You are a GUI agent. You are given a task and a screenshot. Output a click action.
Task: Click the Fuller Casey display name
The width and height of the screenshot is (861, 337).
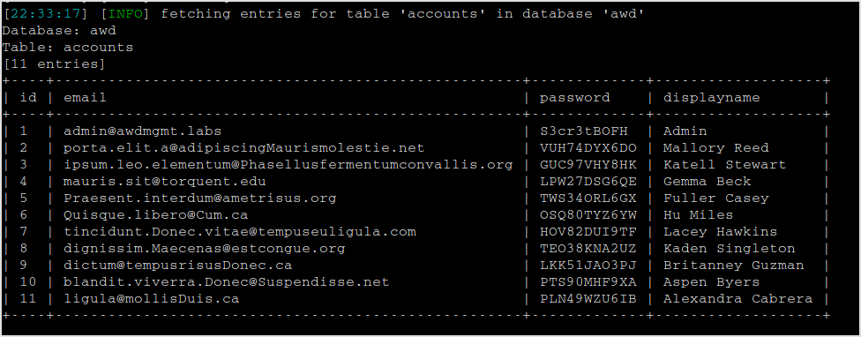click(716, 198)
